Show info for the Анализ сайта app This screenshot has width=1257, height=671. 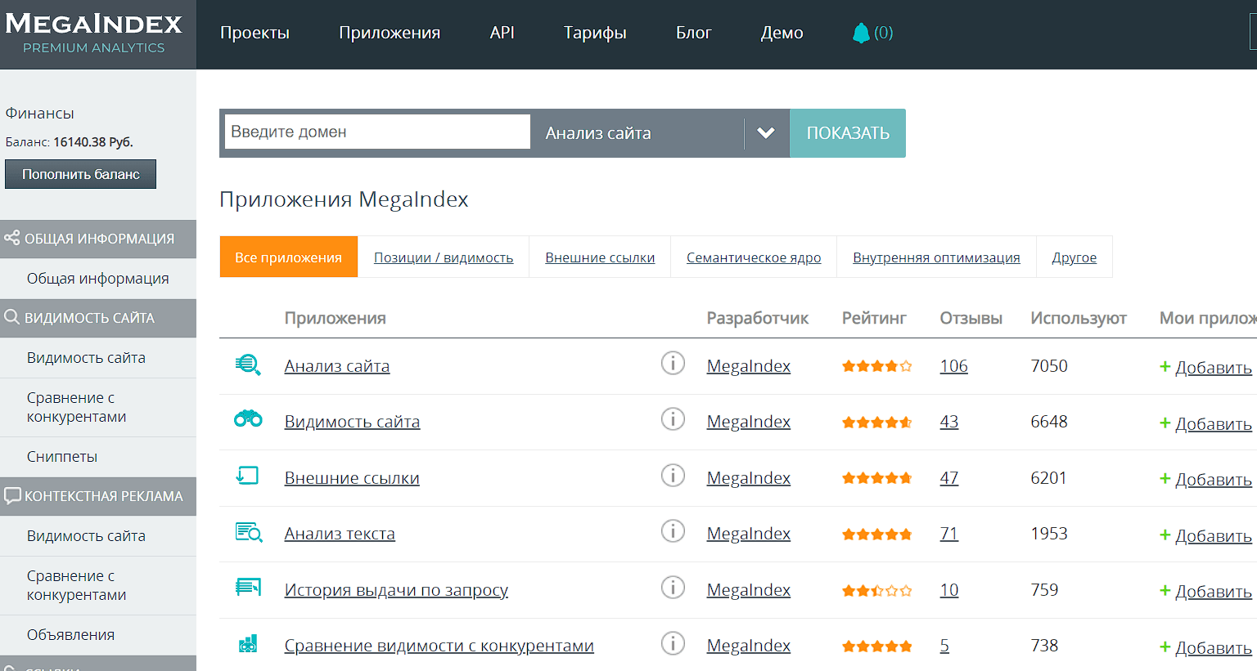click(673, 363)
